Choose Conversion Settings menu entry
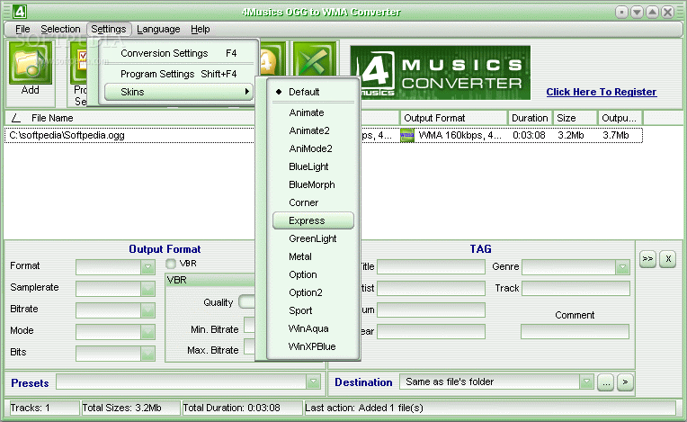The height and width of the screenshot is (422, 687). 179,53
